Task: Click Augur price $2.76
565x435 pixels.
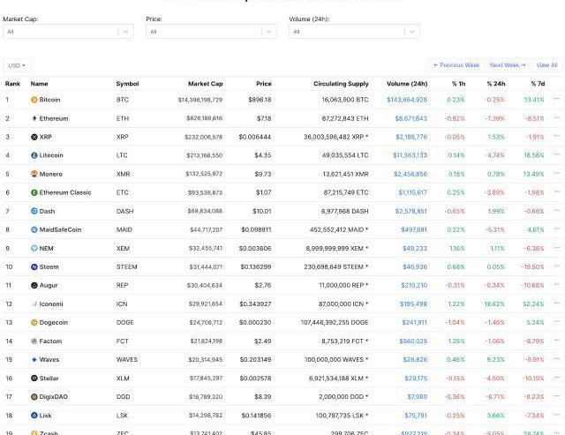Action: (263, 285)
